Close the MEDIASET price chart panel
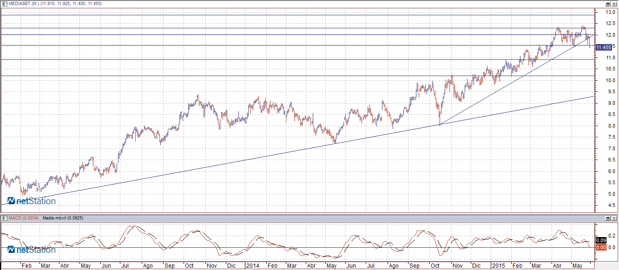The height and width of the screenshot is (270, 619). (x=614, y=4)
